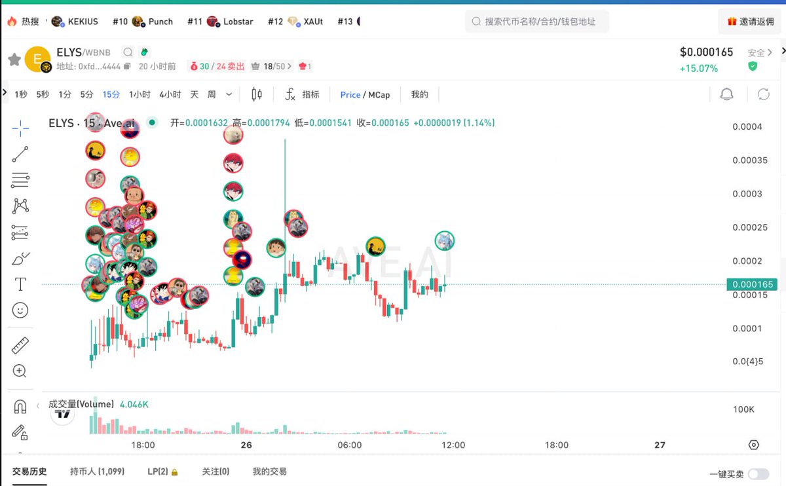Refresh the chart with the reload icon
The width and height of the screenshot is (786, 486).
coord(763,94)
